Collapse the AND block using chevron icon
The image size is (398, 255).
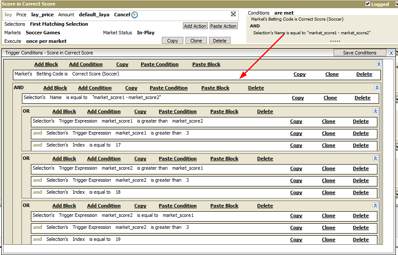(377, 87)
